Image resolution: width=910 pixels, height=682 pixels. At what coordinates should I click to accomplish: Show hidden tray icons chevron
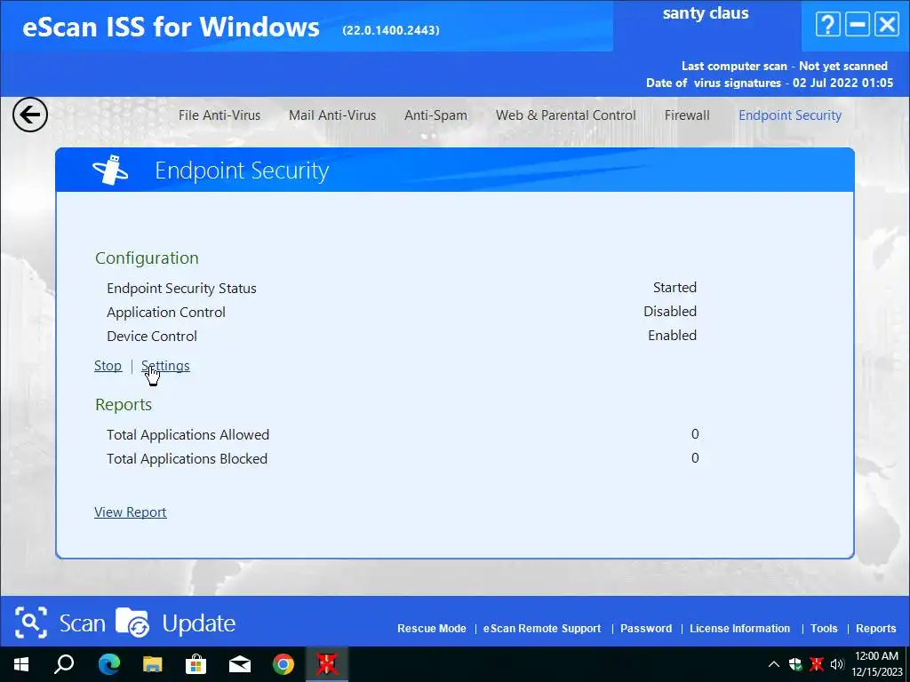tap(774, 664)
